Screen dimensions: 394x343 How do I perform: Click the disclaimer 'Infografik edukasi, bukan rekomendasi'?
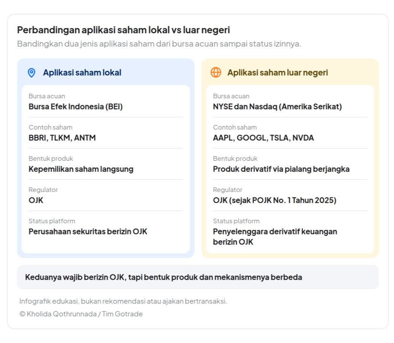point(123,301)
